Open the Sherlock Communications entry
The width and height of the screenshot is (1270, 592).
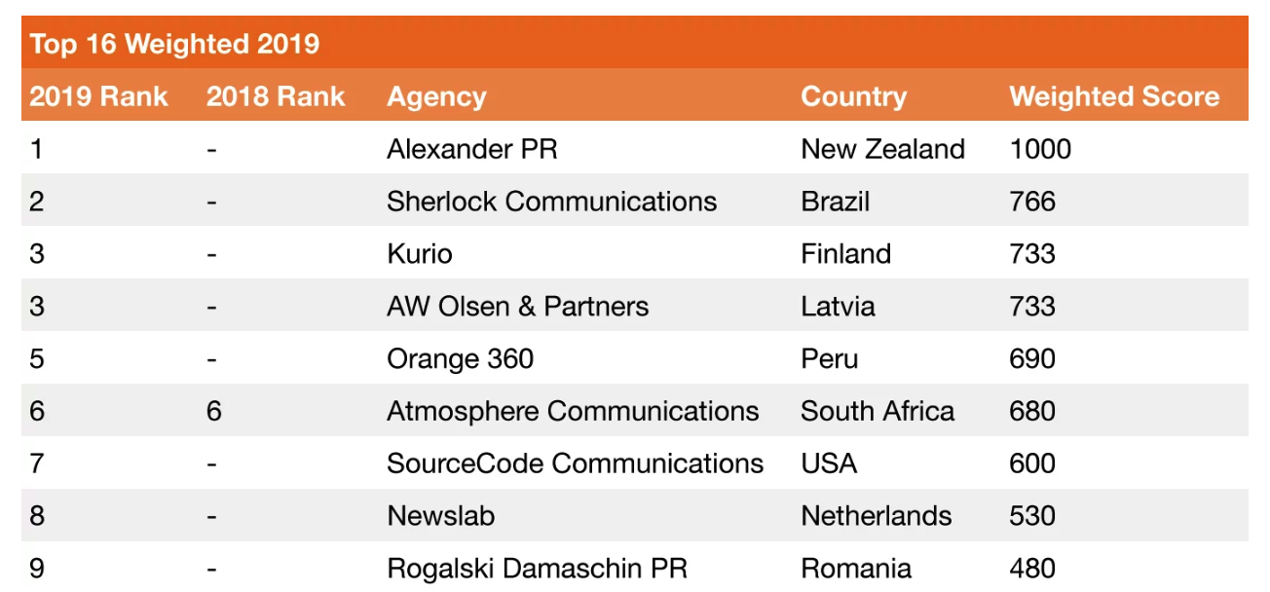(551, 202)
